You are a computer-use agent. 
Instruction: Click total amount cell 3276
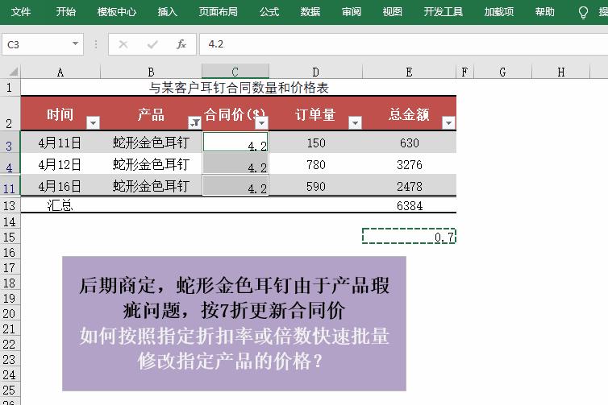pyautogui.click(x=409, y=164)
